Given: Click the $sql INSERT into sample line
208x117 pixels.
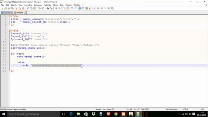Looking at the screenshot, I should pyautogui.click(x=55, y=45).
